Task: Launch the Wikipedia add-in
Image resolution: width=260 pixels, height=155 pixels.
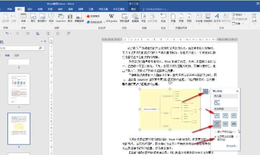Action: [111, 18]
